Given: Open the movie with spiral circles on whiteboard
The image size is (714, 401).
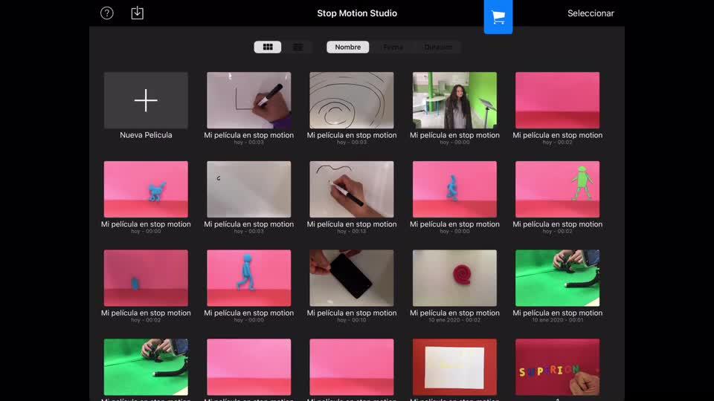Looking at the screenshot, I should [352, 100].
